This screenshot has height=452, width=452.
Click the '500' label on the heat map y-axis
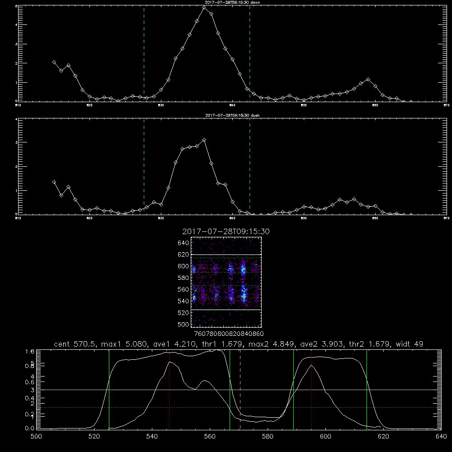pyautogui.click(x=183, y=324)
